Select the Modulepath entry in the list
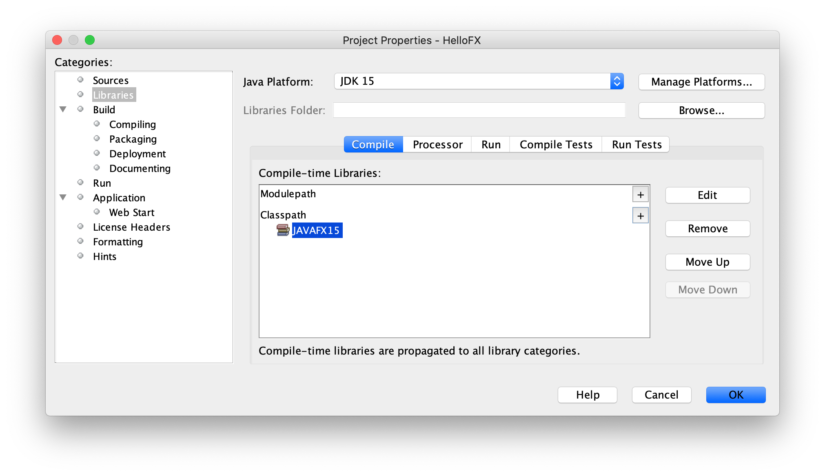The height and width of the screenshot is (476, 825). tap(288, 194)
